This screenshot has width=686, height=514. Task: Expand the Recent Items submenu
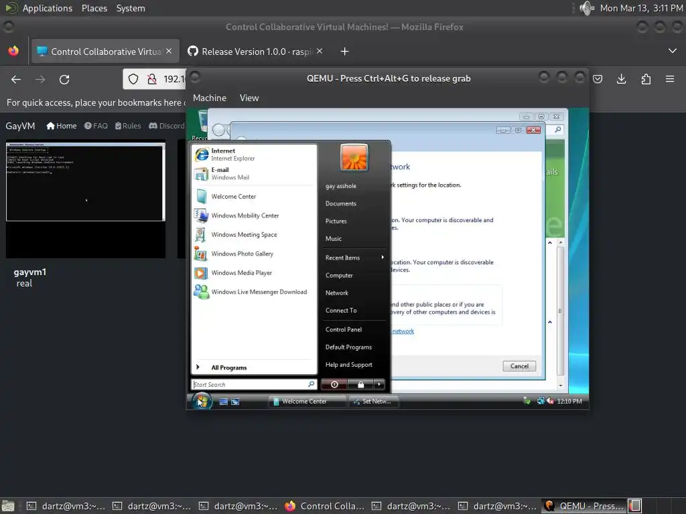(354, 258)
